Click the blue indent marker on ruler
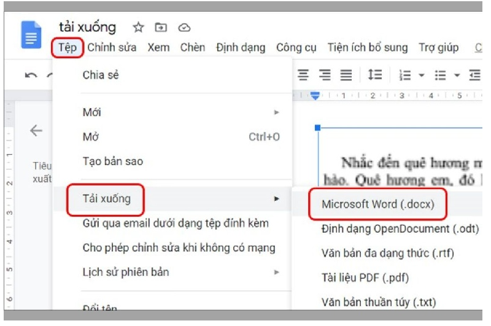The width and height of the screenshot is (491, 326). tap(315, 96)
